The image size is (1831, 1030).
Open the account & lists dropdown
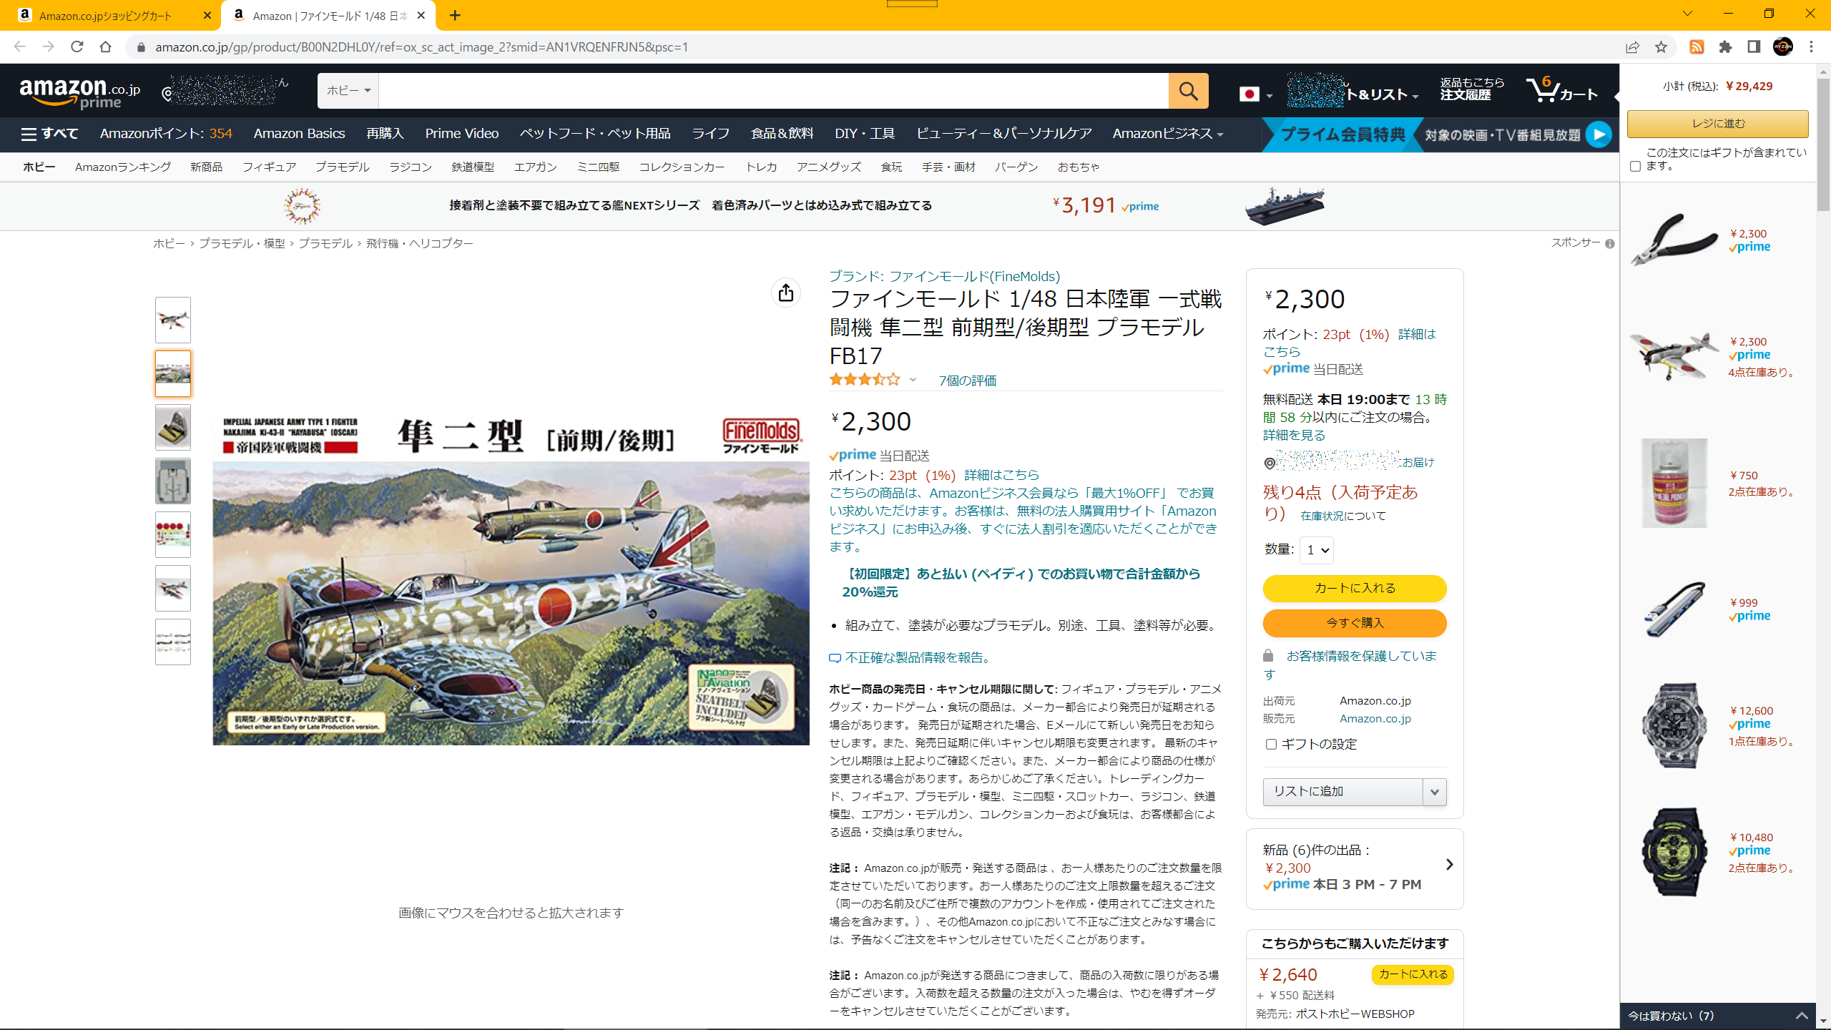(1353, 90)
